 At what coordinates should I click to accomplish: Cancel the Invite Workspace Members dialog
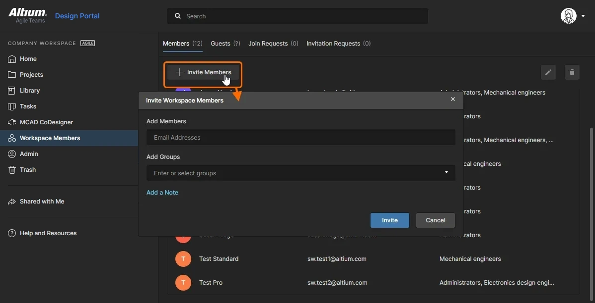435,220
